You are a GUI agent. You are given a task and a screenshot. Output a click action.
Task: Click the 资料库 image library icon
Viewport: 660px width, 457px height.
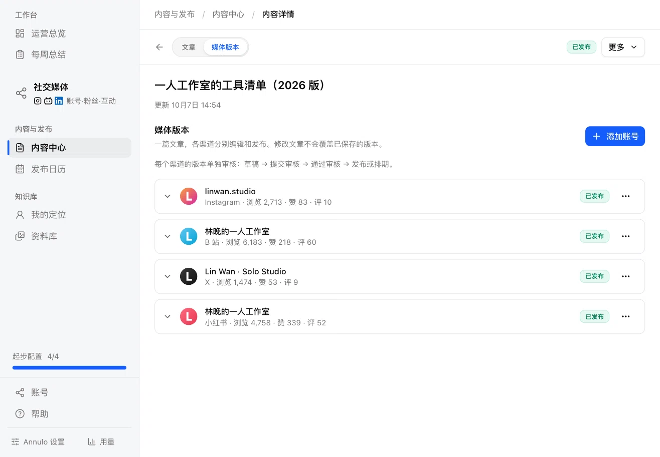pos(20,236)
